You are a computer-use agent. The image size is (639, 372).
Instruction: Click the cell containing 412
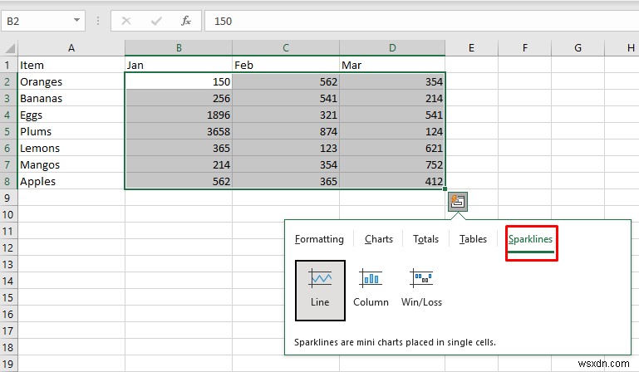click(x=392, y=181)
